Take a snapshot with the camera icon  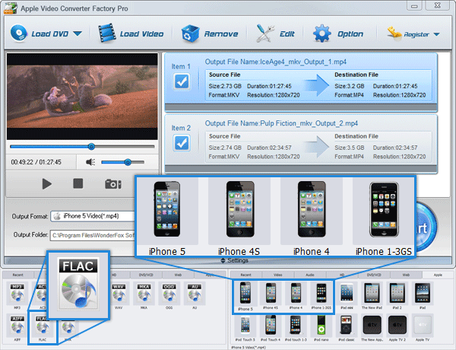(113, 183)
